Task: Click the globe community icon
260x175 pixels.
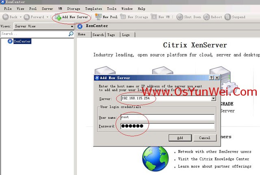Action: pos(155,159)
